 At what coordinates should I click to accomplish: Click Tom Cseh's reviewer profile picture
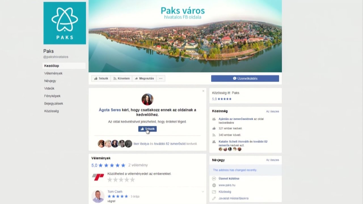[x=98, y=196]
